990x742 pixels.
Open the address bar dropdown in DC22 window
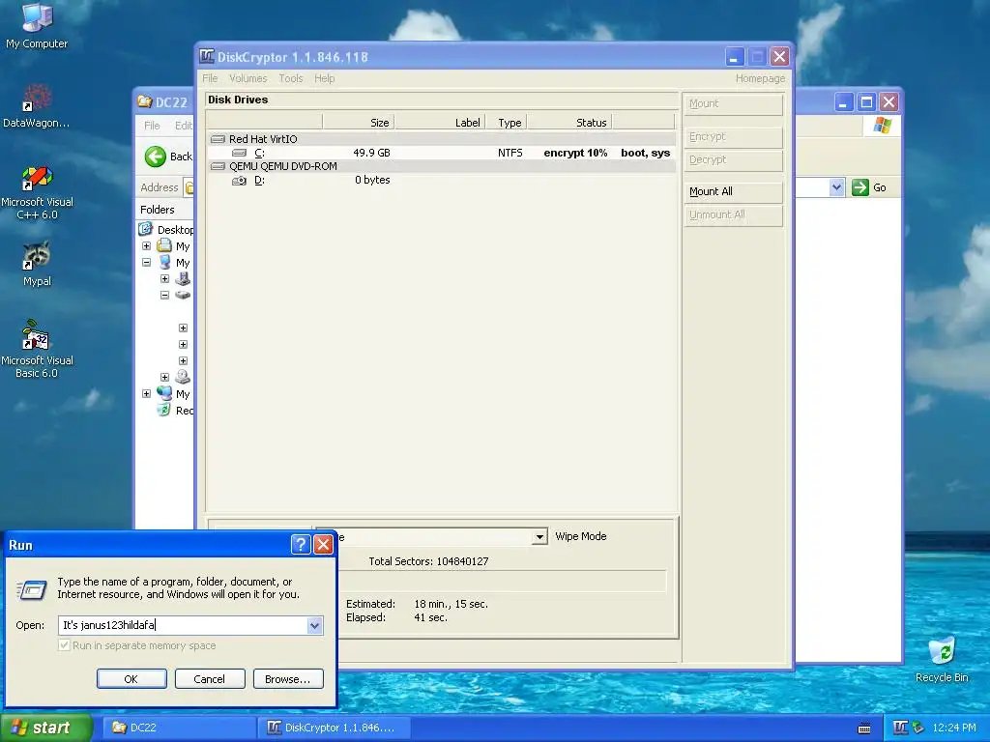click(836, 187)
